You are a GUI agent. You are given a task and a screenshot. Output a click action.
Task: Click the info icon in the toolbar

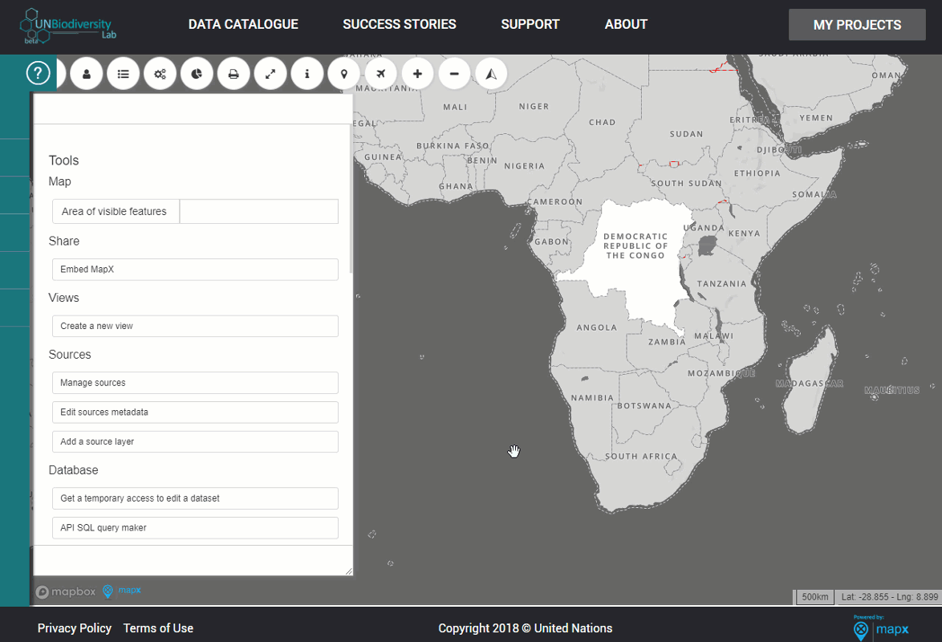307,74
